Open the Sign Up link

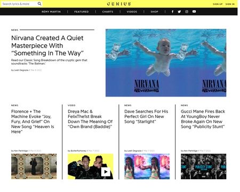click(x=218, y=4)
